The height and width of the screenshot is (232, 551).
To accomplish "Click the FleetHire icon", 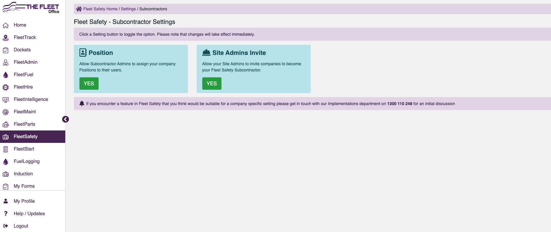I will [x=6, y=87].
